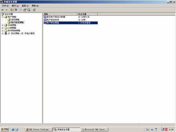Screen dimensions: 176x132
Task: Collapse the 帐户策略 tree node
Action: pyautogui.click(x=3, y=17)
